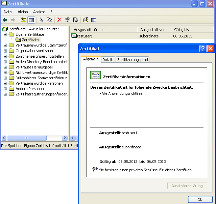Switch to the Zertifizierungspfad tab
This screenshot has height=204, width=216.
coord(133,60)
